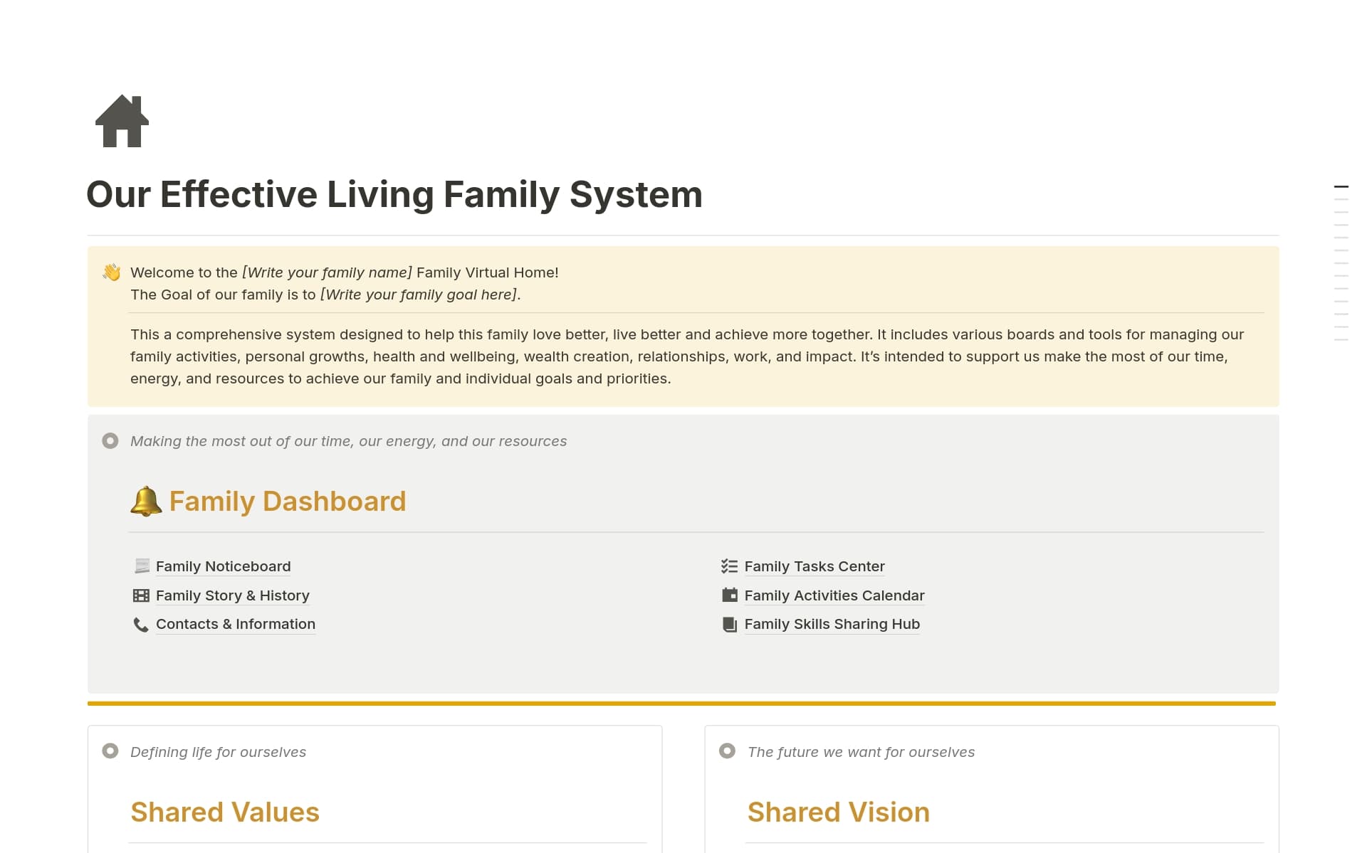1367x853 pixels.
Task: Click the noticeboard icon beside Family Noticeboard
Action: (141, 566)
